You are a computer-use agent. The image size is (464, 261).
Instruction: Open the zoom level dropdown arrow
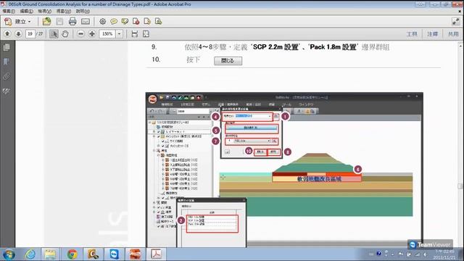coord(119,34)
